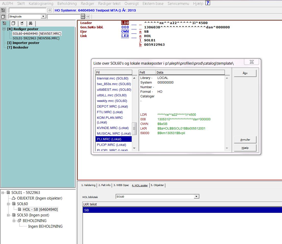Image resolution: width=282 pixels, height=244 pixels.
Task: Click the help question mark icon
Action: click(x=208, y=3)
